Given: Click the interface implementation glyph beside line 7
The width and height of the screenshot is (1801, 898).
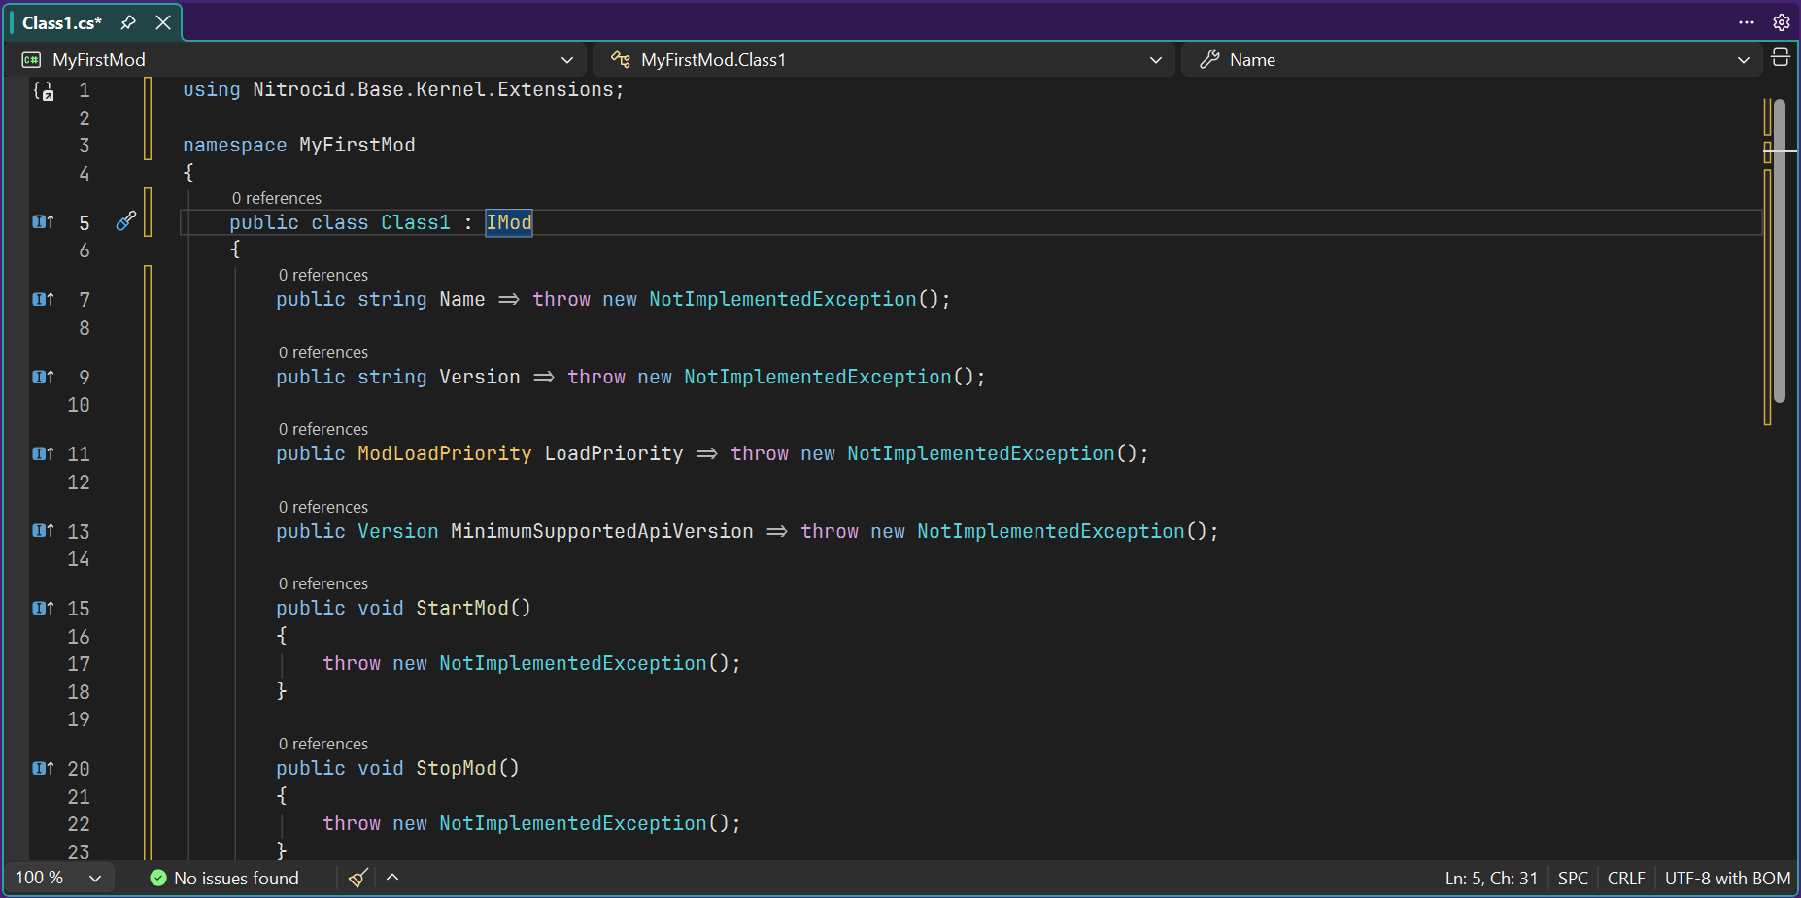Looking at the screenshot, I should [x=43, y=299].
